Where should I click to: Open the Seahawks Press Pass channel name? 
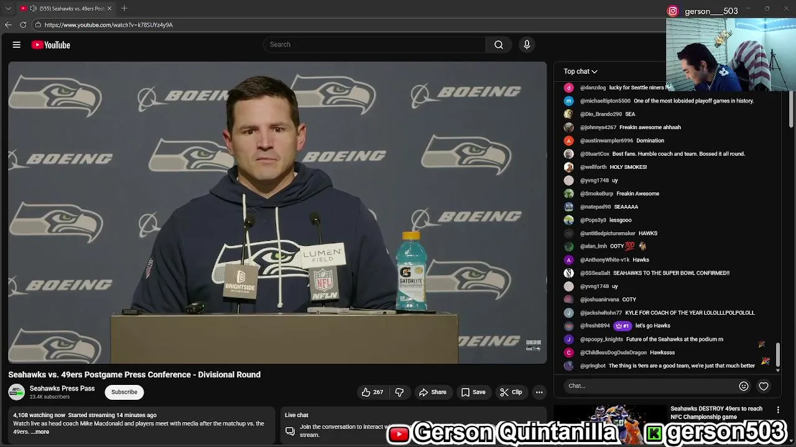pyautogui.click(x=62, y=389)
